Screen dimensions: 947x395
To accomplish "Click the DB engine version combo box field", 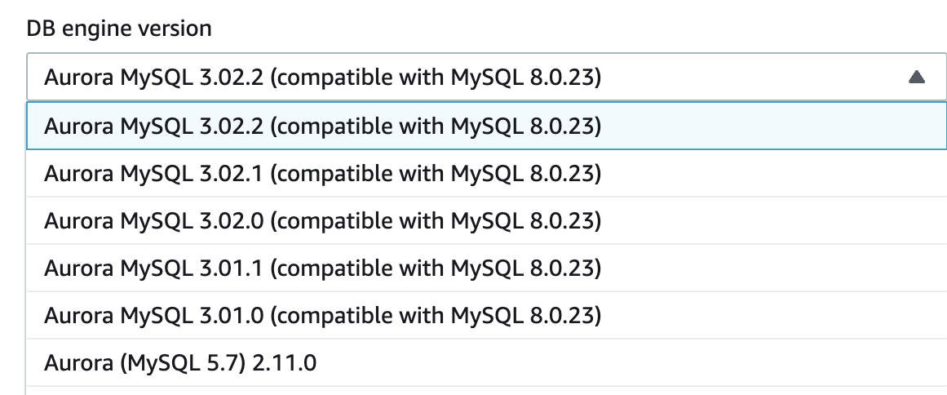I will (473, 78).
